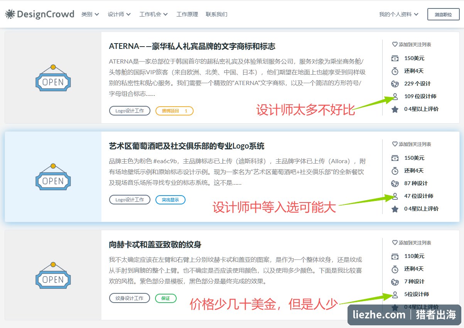The image size is (464, 328).
Task: Open the 联系我们 page
Action: click(x=216, y=14)
